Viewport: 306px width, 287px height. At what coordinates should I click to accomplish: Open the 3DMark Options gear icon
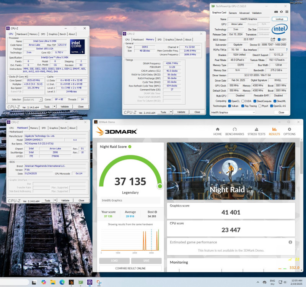289,130
